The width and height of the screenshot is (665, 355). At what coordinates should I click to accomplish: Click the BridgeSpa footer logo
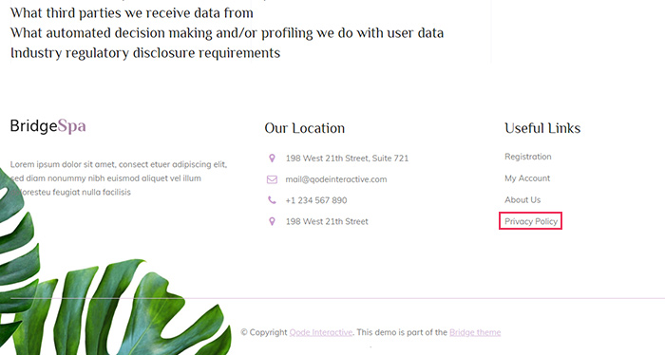tap(47, 126)
